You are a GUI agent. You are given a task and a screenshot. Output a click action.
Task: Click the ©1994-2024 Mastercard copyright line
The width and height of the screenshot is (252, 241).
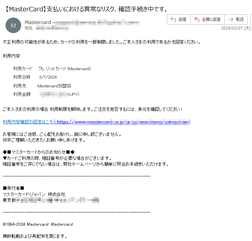coord(38,224)
